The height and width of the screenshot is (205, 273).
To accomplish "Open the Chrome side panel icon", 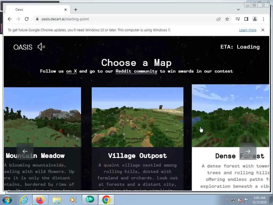I will pyautogui.click(x=246, y=19).
